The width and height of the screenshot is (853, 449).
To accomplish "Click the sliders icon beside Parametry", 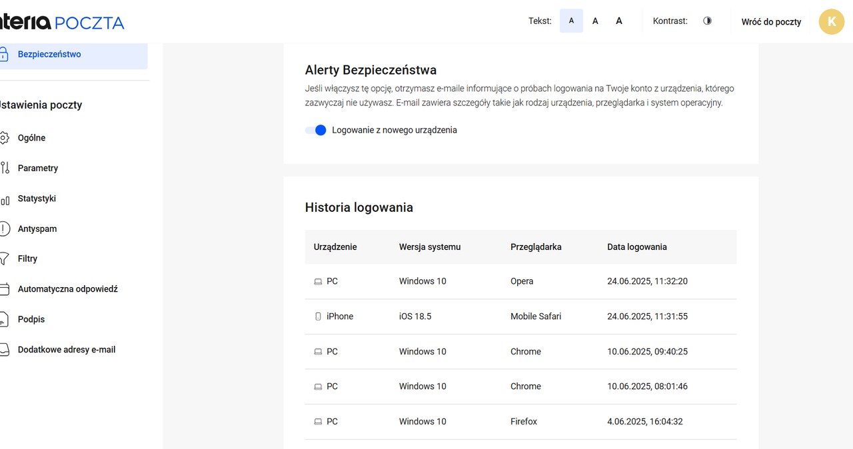I will click(4, 168).
